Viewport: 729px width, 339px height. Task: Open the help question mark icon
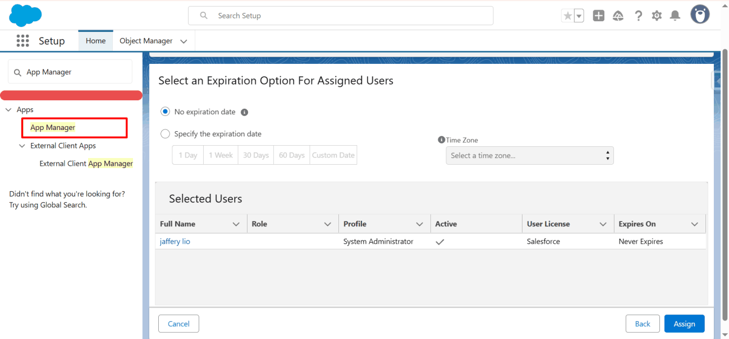point(638,16)
